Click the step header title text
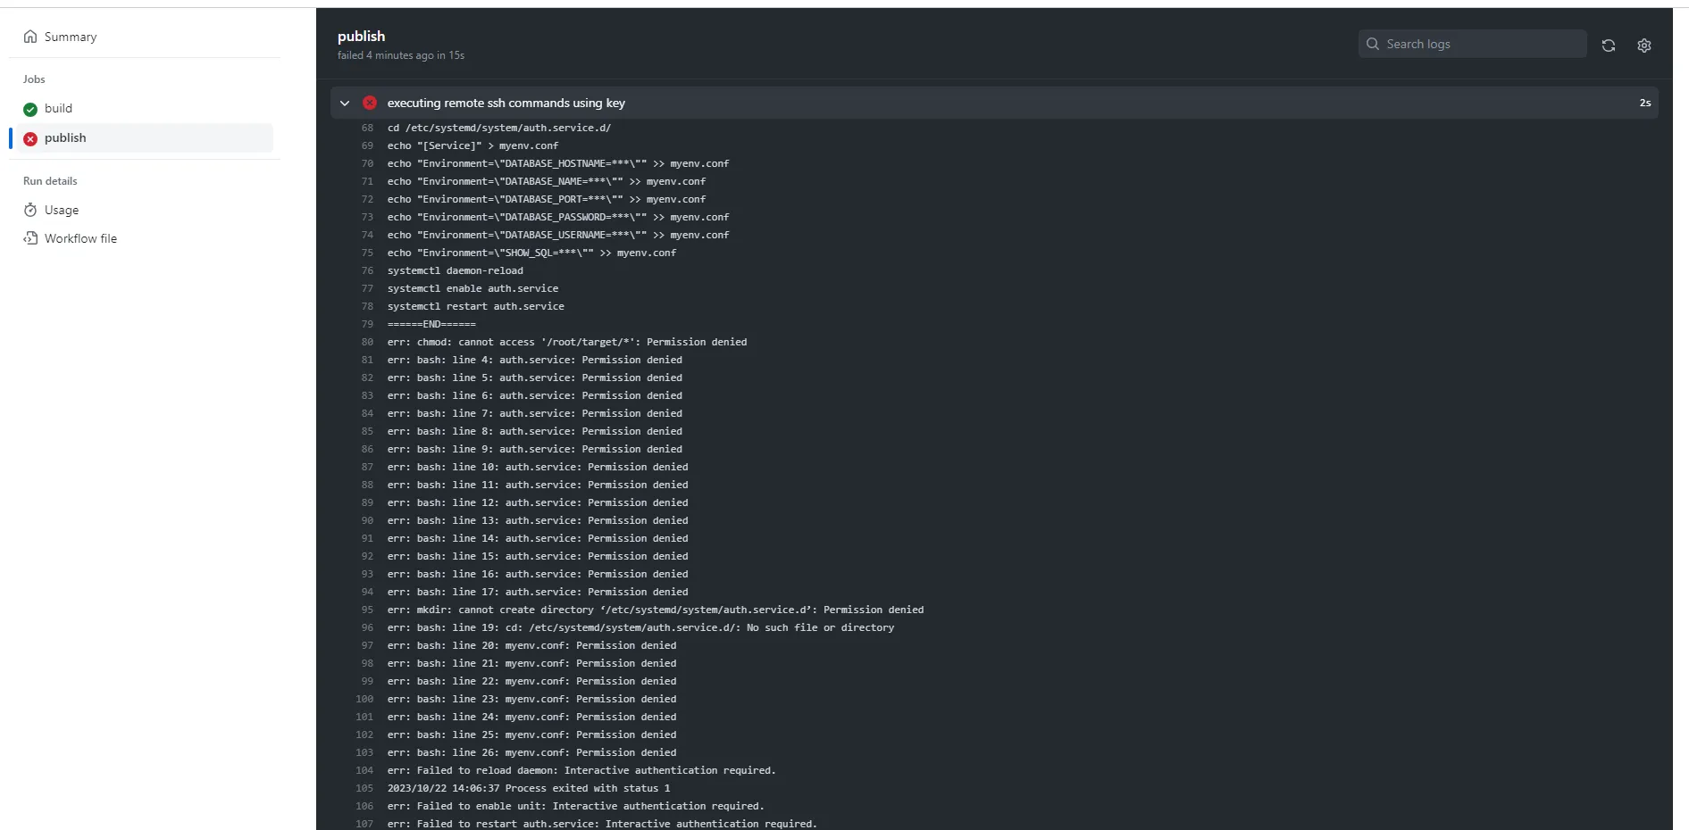The width and height of the screenshot is (1689, 830). click(506, 103)
